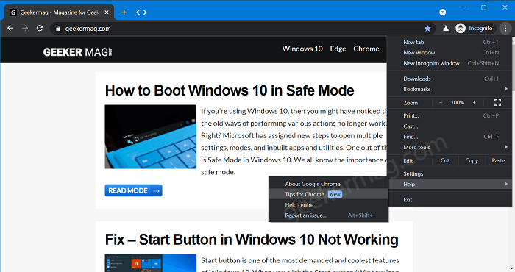Select the Geekermag tab
The height and width of the screenshot is (272, 515).
click(59, 12)
